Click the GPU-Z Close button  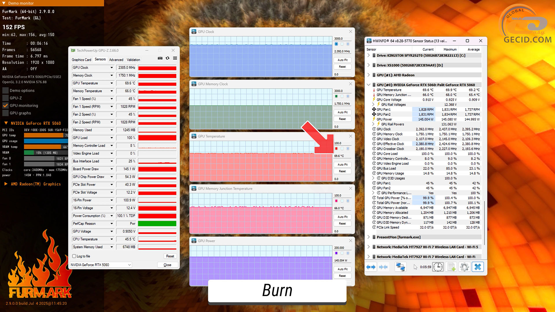click(x=167, y=265)
